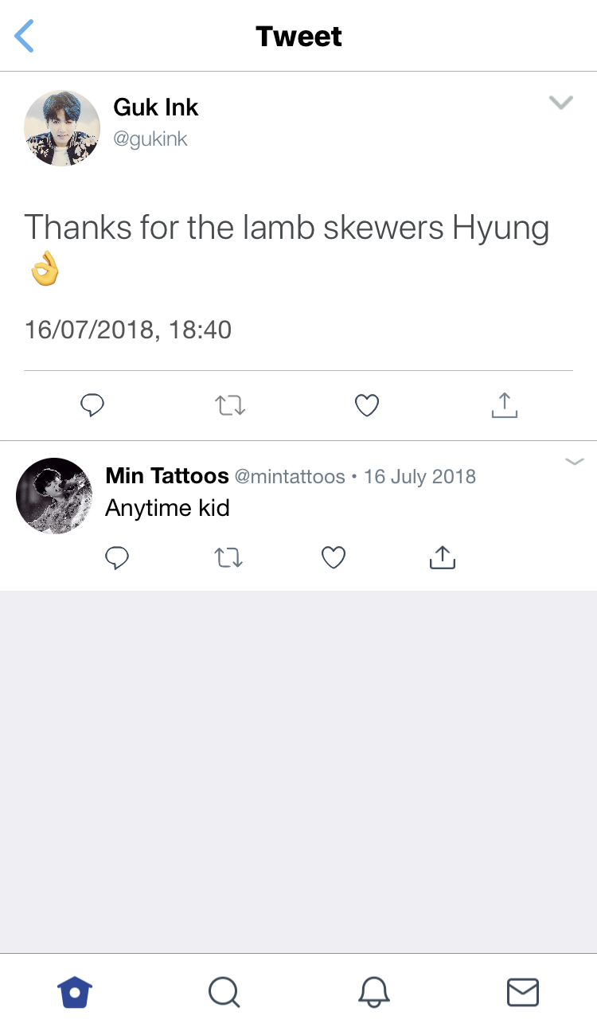Open the Search tab
This screenshot has width=597, height=1031.
pyautogui.click(x=224, y=992)
